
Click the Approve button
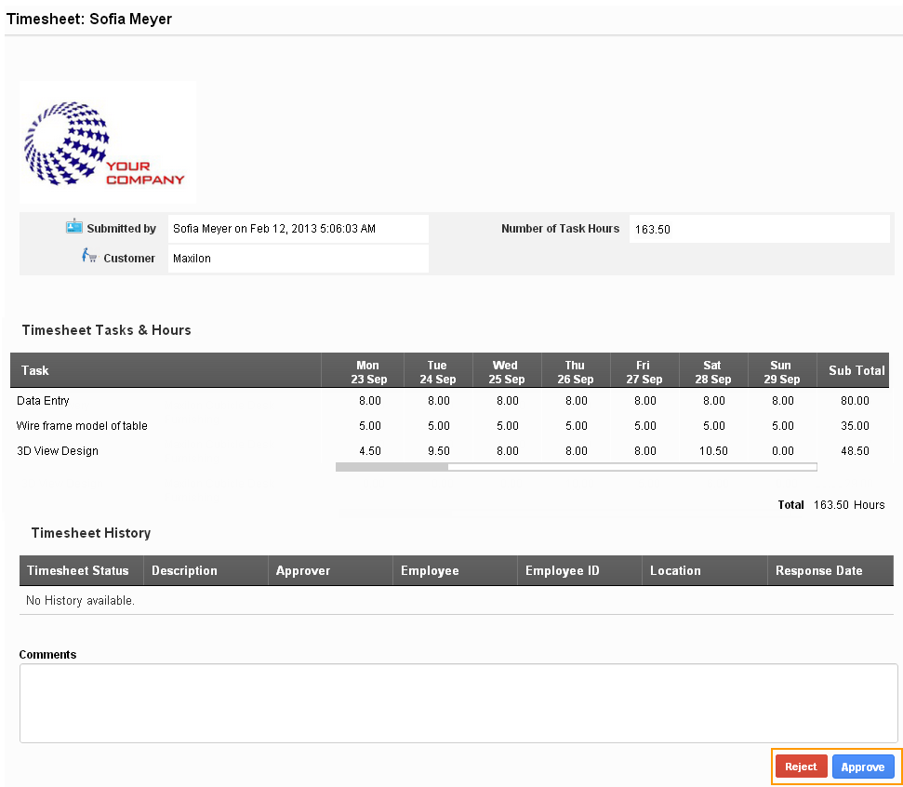(862, 767)
